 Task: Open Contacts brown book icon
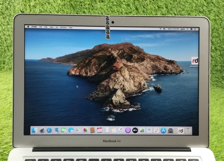(x=92, y=130)
